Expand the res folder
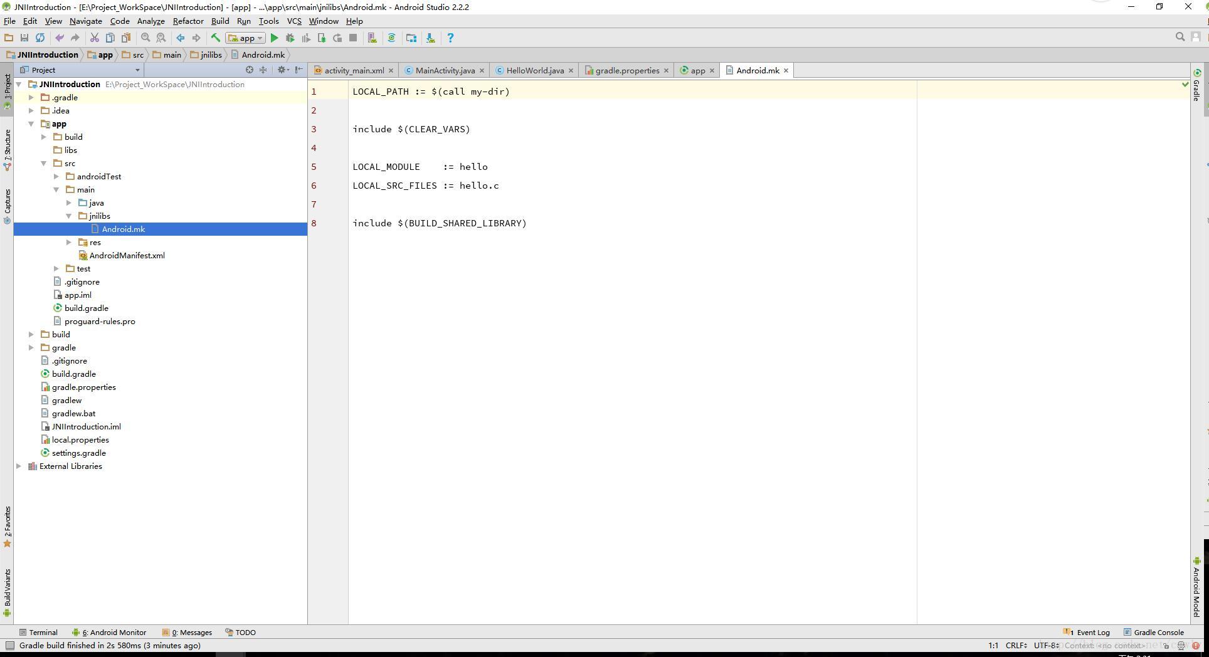 69,242
